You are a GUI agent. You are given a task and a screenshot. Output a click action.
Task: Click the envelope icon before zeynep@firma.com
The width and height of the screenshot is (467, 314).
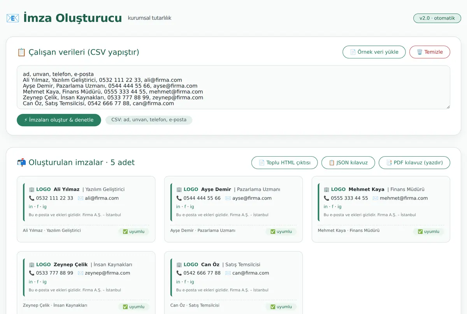(81, 273)
